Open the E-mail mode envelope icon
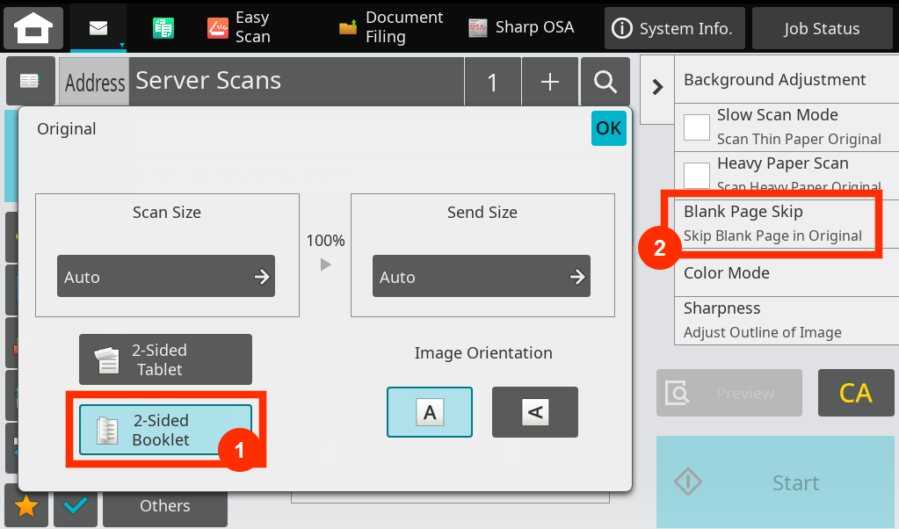This screenshot has width=899, height=529. point(98,28)
